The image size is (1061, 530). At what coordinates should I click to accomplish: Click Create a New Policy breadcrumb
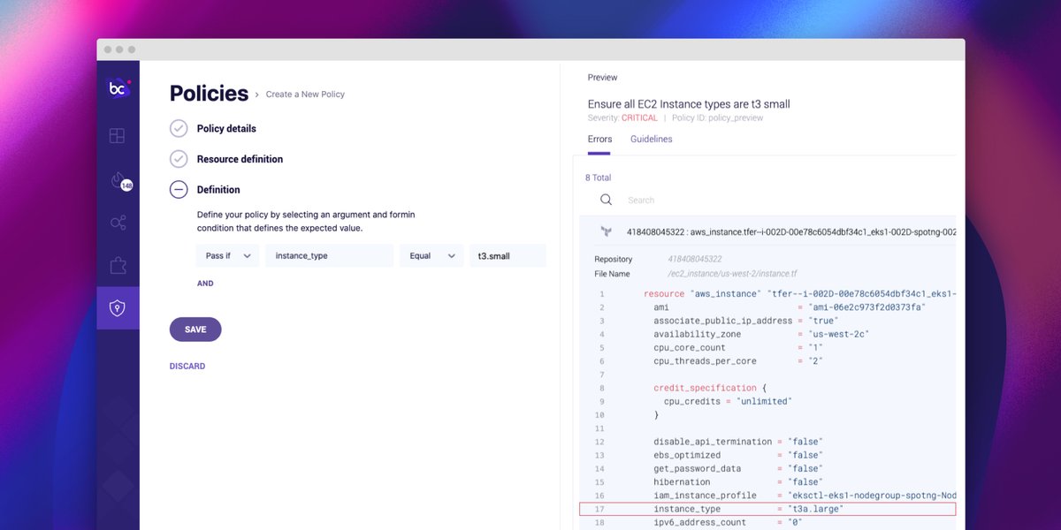click(305, 95)
